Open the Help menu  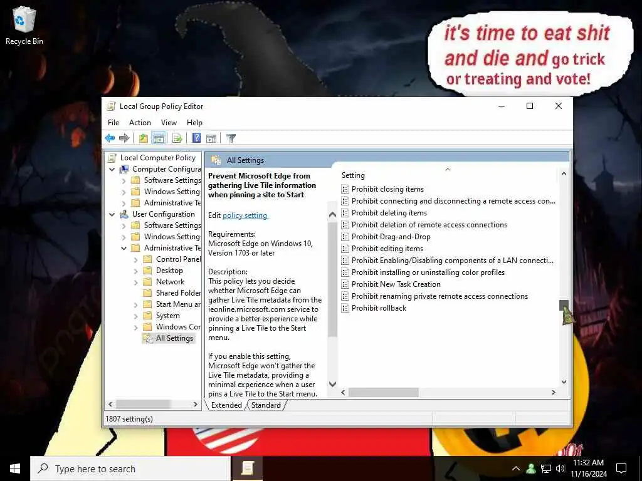pos(194,123)
